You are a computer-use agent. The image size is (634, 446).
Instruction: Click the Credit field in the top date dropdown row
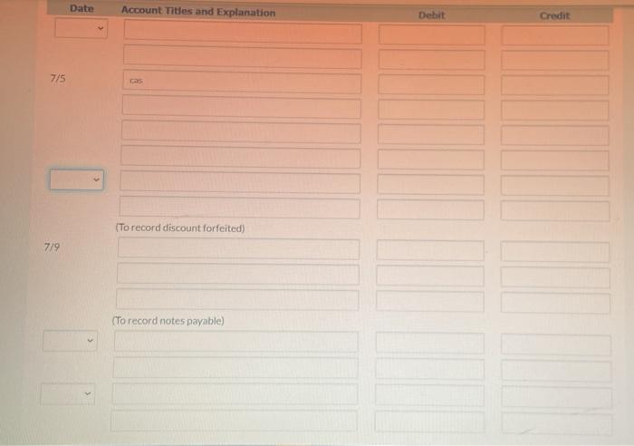(x=555, y=35)
